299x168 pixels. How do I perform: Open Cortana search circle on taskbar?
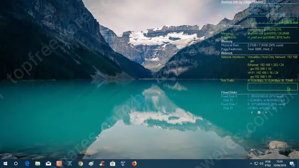(x=16, y=163)
